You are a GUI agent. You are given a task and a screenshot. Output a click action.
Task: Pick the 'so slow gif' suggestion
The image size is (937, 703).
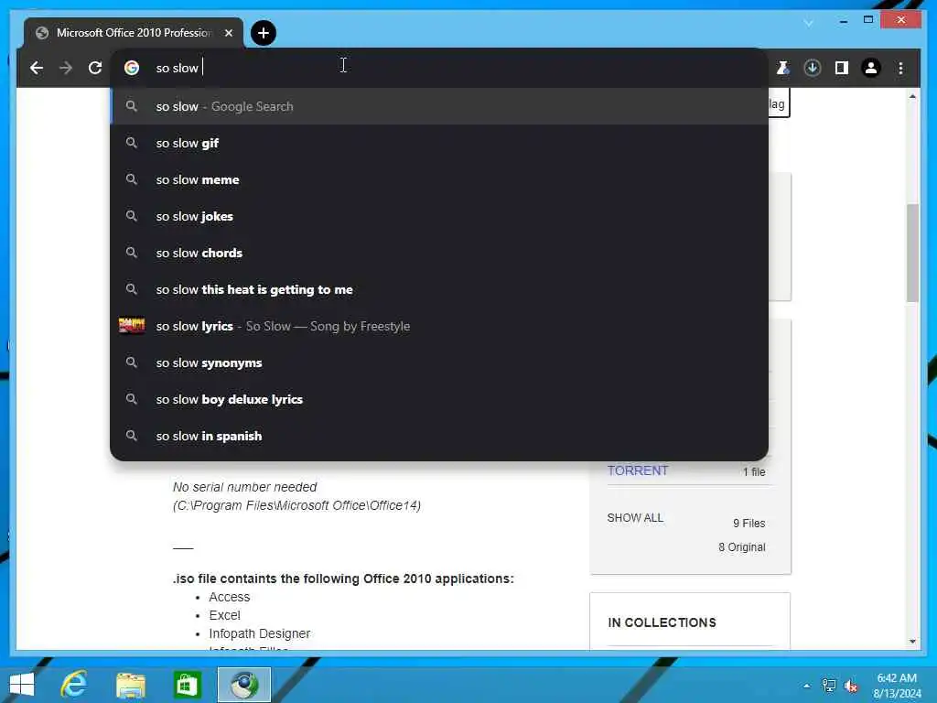click(439, 143)
